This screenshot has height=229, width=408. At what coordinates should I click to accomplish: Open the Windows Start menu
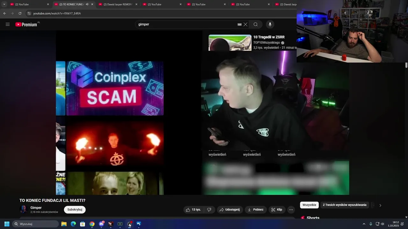tap(7, 224)
